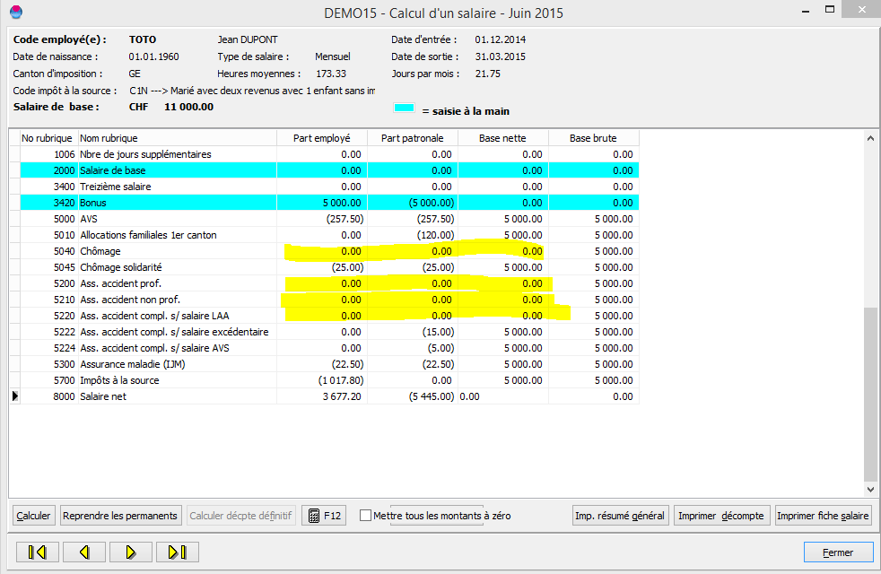The width and height of the screenshot is (881, 574).
Task: Click 'Base brute' column header
Action: 593,138
